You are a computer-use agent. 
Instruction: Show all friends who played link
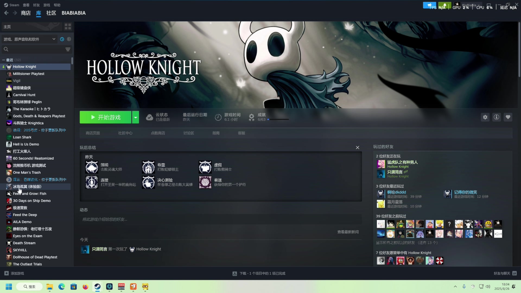coord(407,243)
